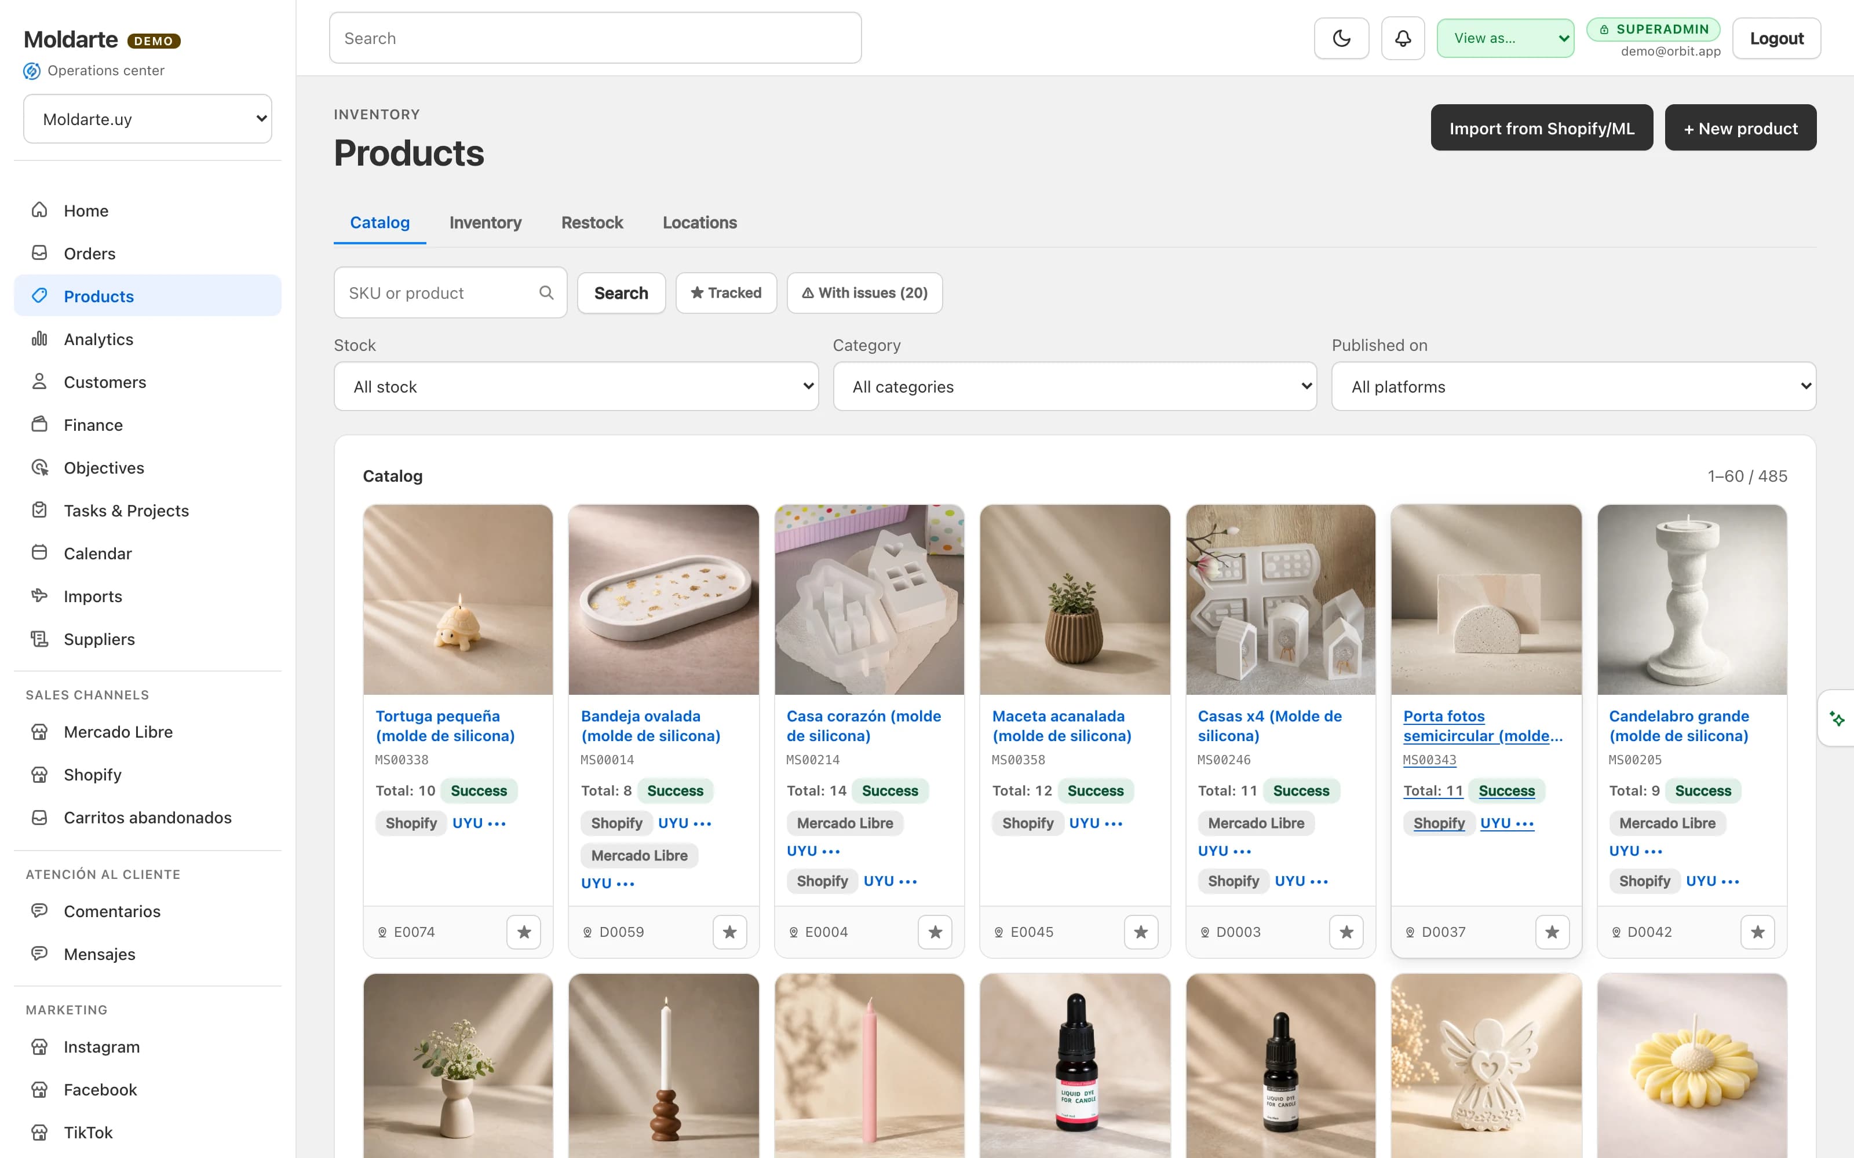
Task: Expand UYU prices beside Shopify on Maceta acanalada
Action: point(1096,823)
